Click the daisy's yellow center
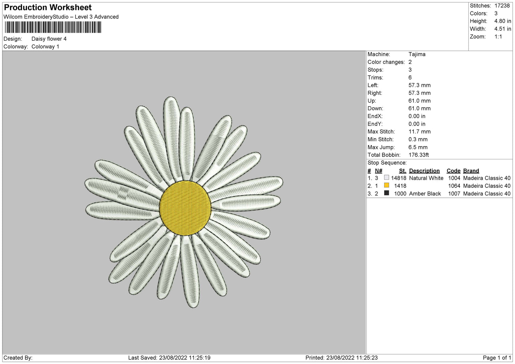 (x=185, y=208)
